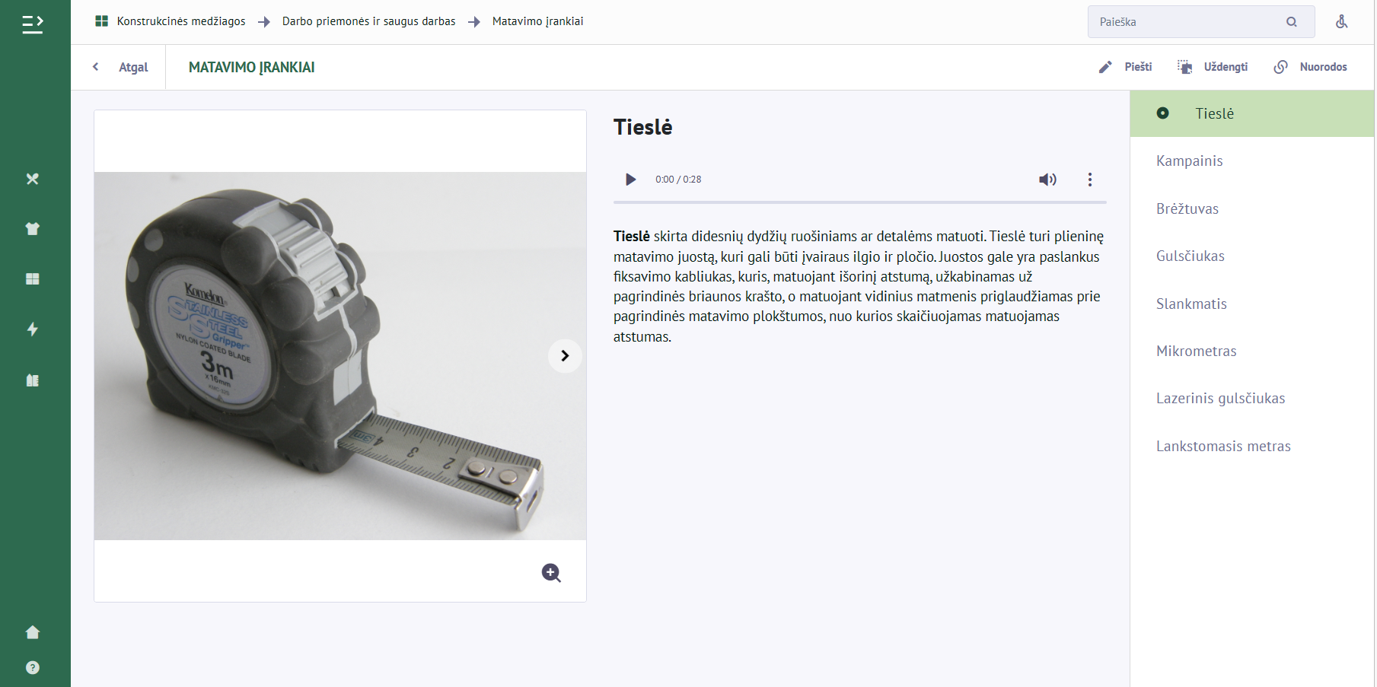Click the accessibility icon near search
The width and height of the screenshot is (1377, 687).
pyautogui.click(x=1342, y=21)
